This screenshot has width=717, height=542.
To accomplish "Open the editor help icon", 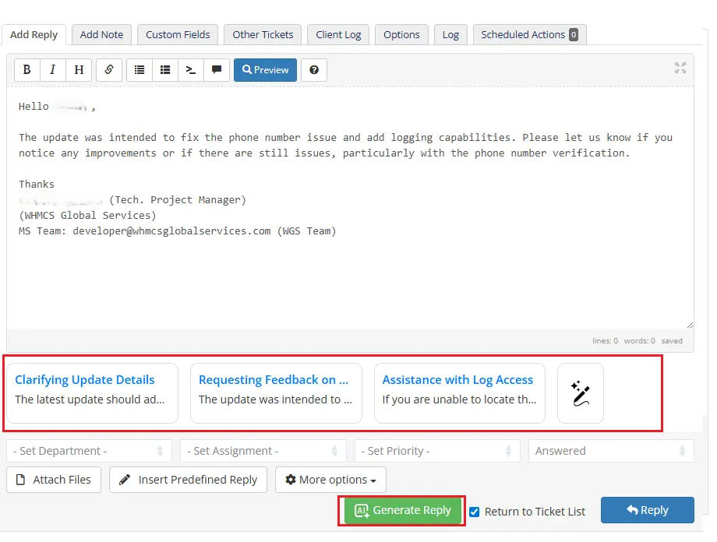I will point(313,69).
